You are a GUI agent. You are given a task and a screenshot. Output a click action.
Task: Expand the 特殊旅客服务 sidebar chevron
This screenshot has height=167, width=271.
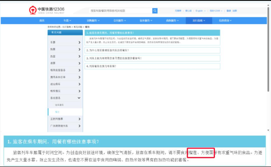coord(79,70)
